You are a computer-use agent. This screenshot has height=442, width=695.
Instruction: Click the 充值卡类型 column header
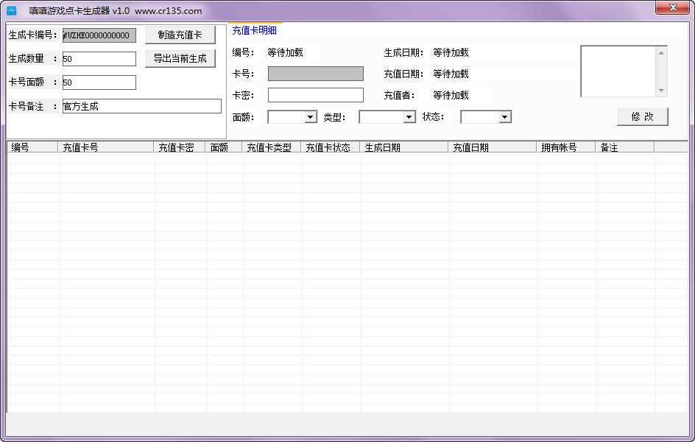(272, 147)
